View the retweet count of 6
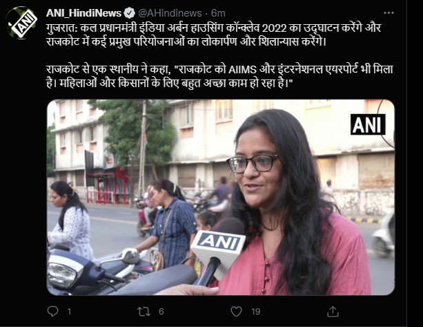 161,312
